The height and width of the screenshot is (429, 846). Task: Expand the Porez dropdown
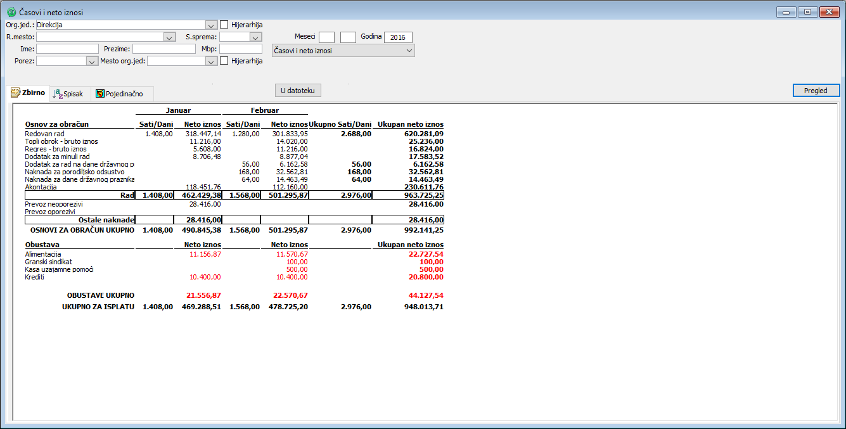click(91, 61)
